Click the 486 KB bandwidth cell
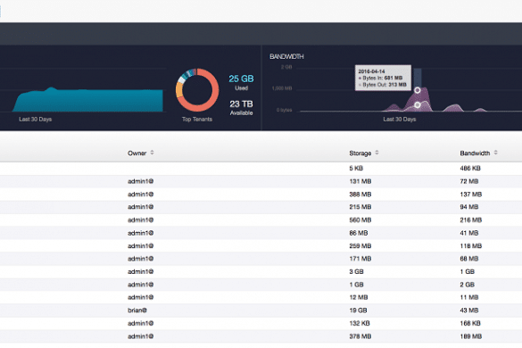Image resolution: width=522 pixels, height=348 pixels. pyautogui.click(x=470, y=169)
